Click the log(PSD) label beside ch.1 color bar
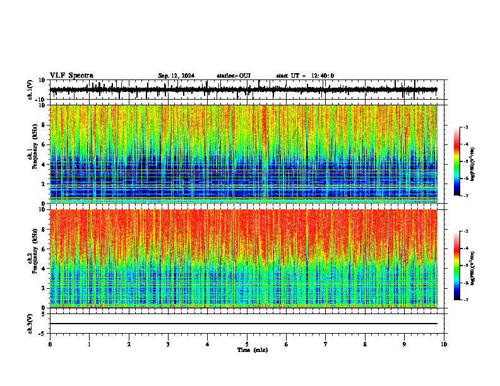This screenshot has width=500, height=386. [x=473, y=164]
